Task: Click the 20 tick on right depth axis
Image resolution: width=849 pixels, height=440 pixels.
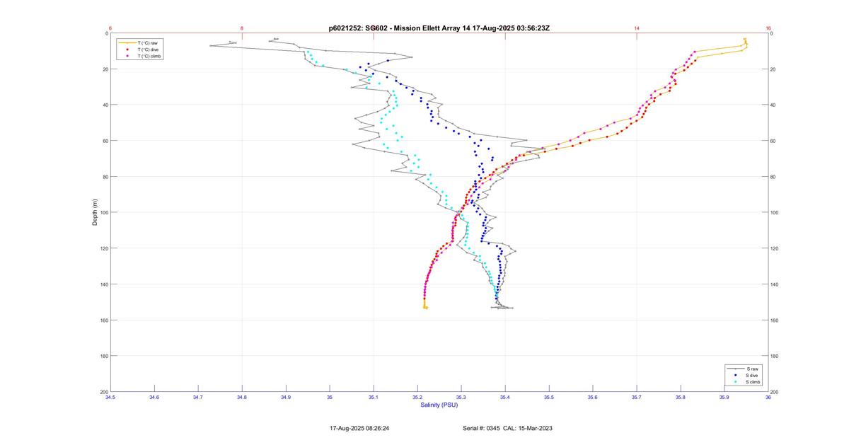Action: point(773,69)
